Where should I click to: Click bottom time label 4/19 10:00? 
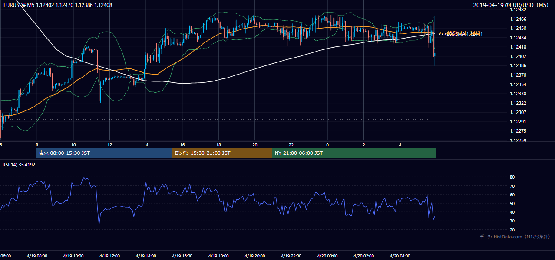[x=73, y=256]
